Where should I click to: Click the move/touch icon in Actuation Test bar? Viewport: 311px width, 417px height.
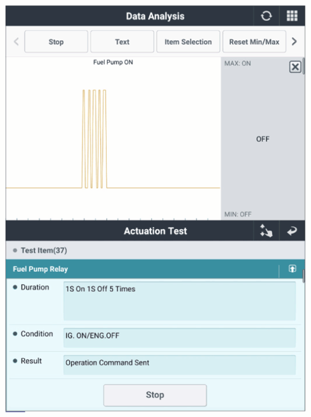pyautogui.click(x=266, y=231)
